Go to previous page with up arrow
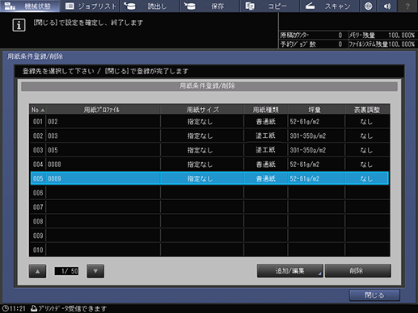 click(x=37, y=271)
